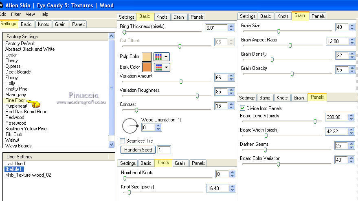Click the Factory Settings list header
The image size is (358, 201).
pos(56,37)
